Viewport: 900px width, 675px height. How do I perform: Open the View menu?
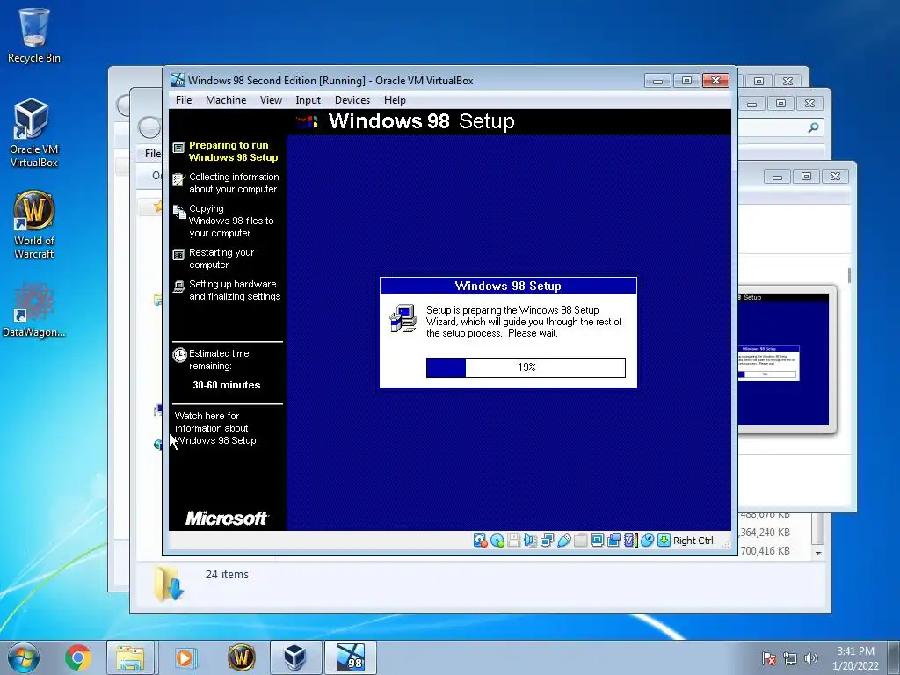pyautogui.click(x=271, y=100)
